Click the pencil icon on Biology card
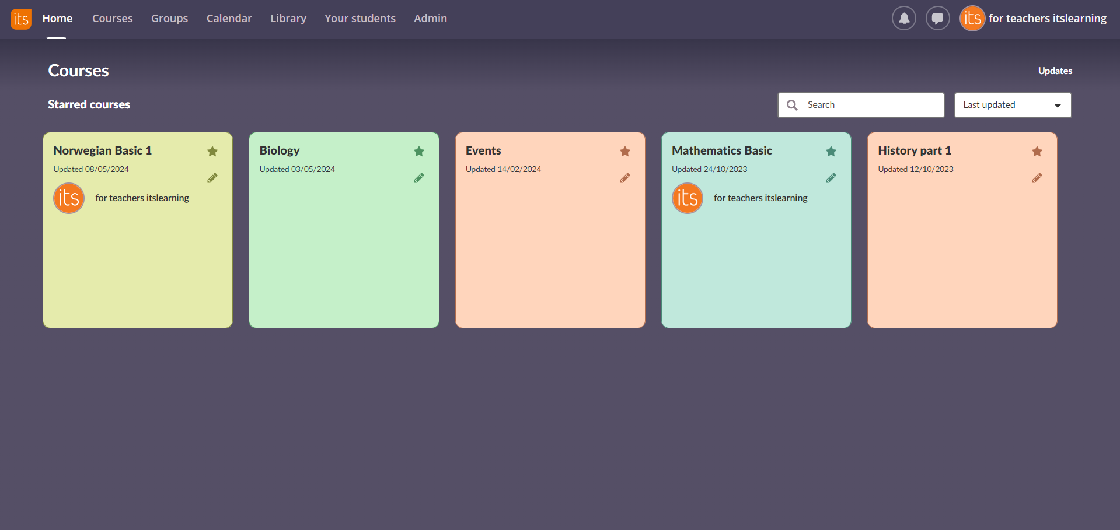 [x=418, y=178]
